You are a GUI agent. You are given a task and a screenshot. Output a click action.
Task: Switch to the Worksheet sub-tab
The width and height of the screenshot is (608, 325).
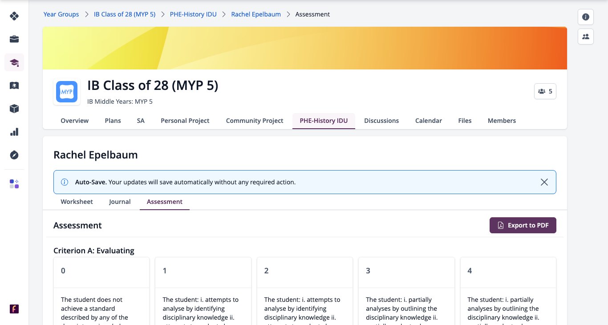click(77, 202)
